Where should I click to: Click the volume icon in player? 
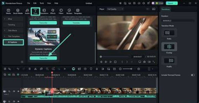point(149,62)
